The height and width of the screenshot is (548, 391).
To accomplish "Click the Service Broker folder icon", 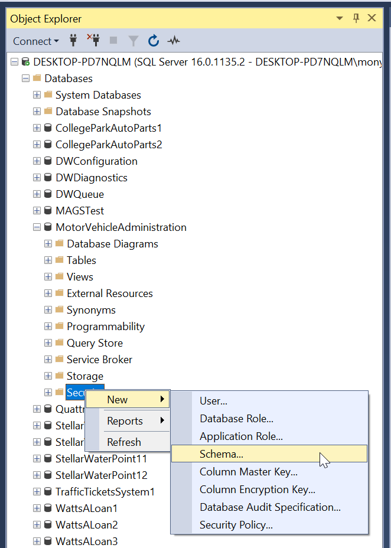I will click(60, 359).
